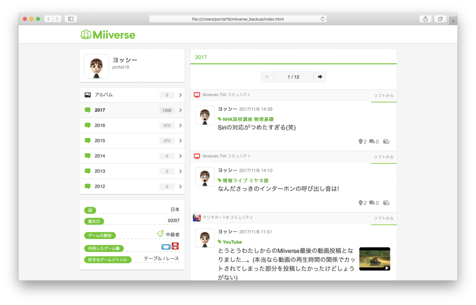Click the chevron on the 2017 row
Viewport: 476px width, 305px height.
(x=180, y=110)
